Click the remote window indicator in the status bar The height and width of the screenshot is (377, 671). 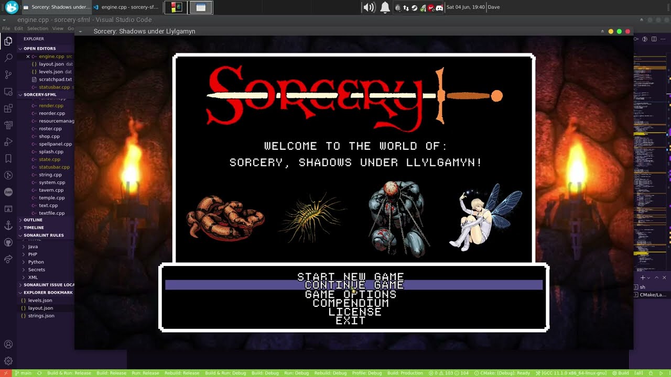6,373
